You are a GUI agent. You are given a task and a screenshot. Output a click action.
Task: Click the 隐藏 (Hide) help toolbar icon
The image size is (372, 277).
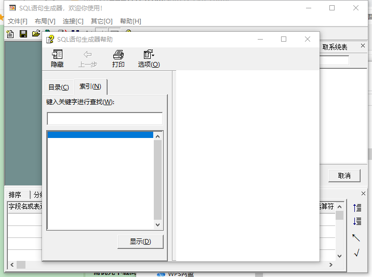click(x=57, y=58)
